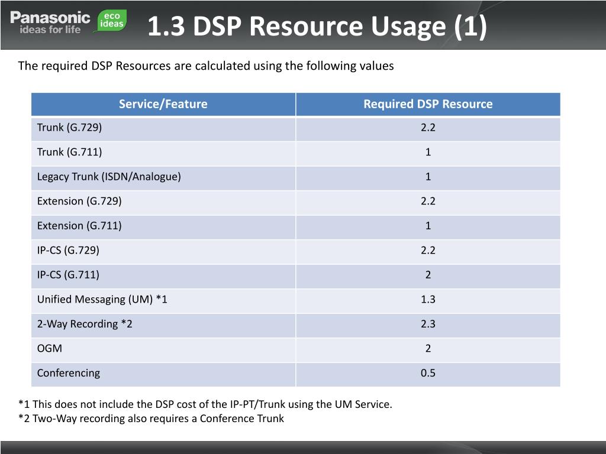The height and width of the screenshot is (454, 606).
Task: Select the intro sentence about required DSP Resources
Action: 206,66
